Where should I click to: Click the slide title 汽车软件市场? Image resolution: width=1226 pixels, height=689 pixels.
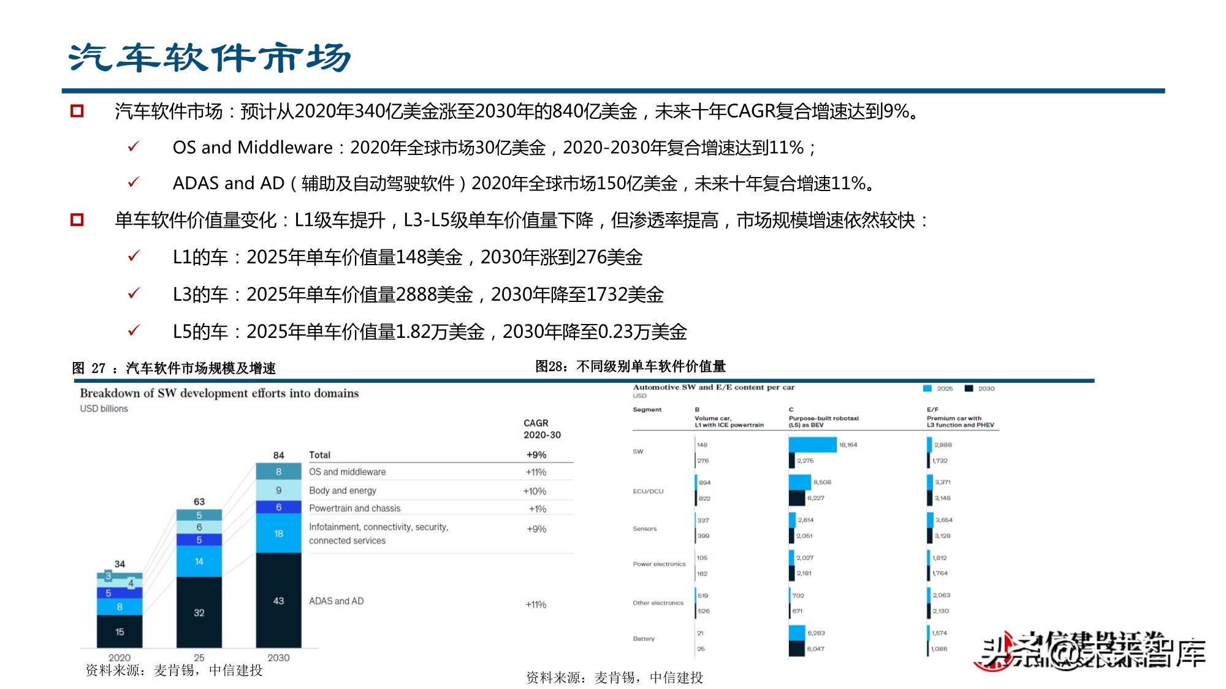tap(210, 58)
